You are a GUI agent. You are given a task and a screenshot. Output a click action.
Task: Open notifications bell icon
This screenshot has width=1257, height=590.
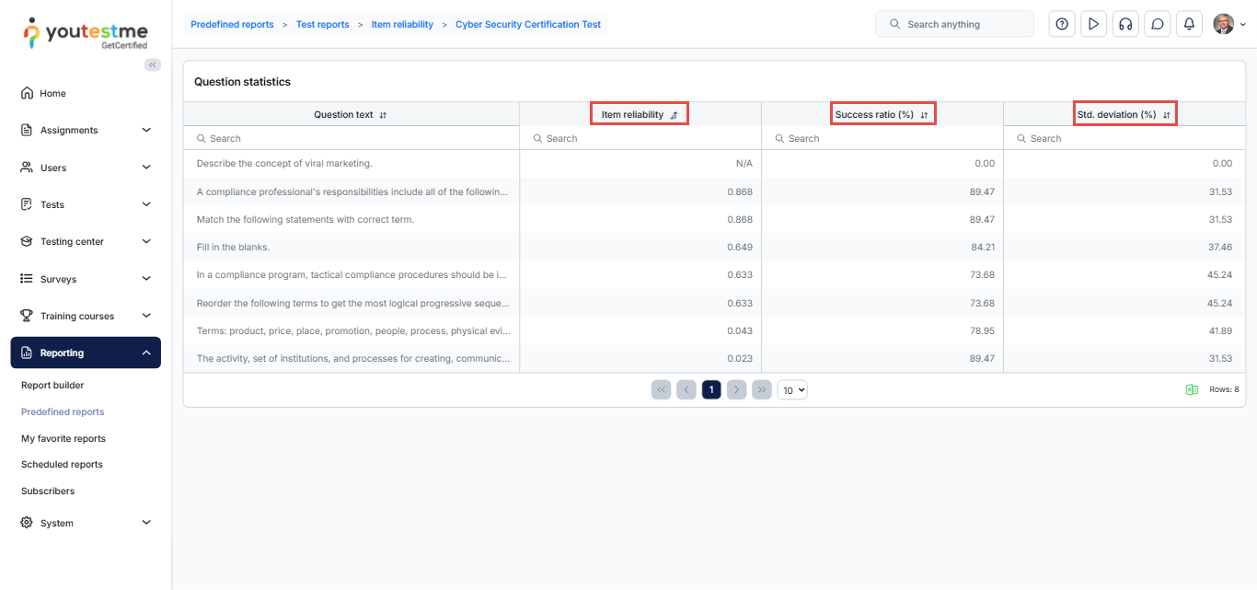pyautogui.click(x=1189, y=24)
